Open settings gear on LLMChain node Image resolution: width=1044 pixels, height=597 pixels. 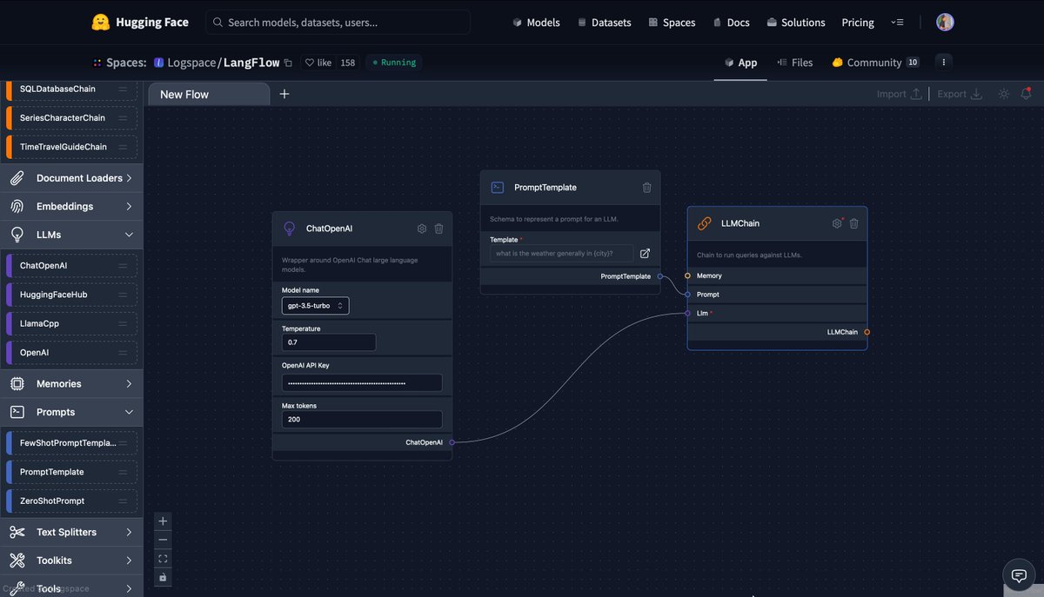coord(837,223)
